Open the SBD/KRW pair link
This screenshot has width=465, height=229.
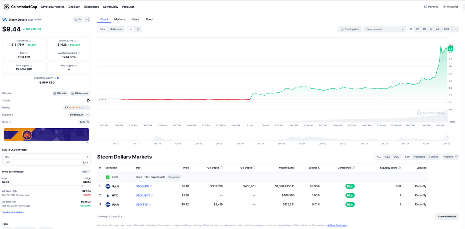coord(144,186)
